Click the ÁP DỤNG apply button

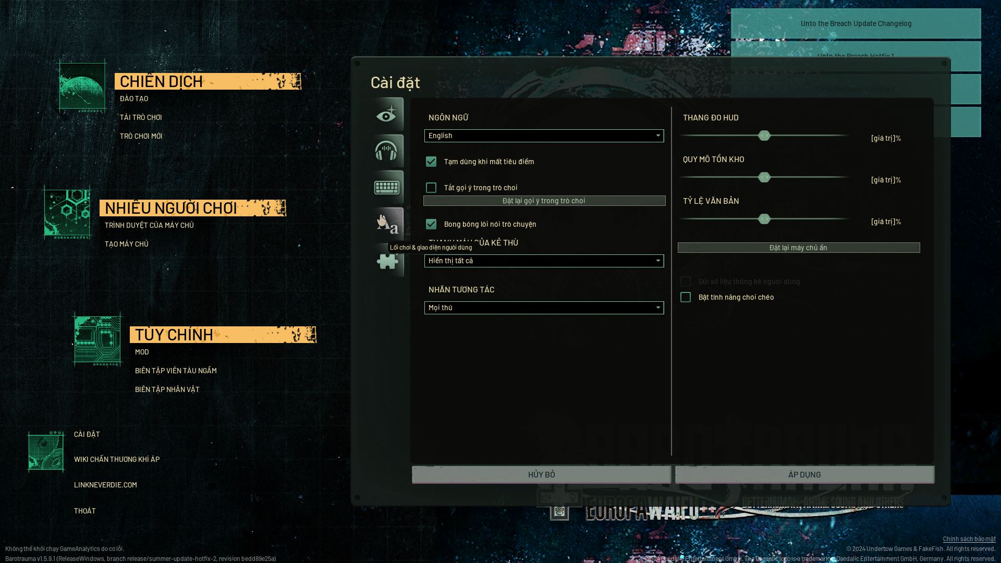pyautogui.click(x=804, y=474)
